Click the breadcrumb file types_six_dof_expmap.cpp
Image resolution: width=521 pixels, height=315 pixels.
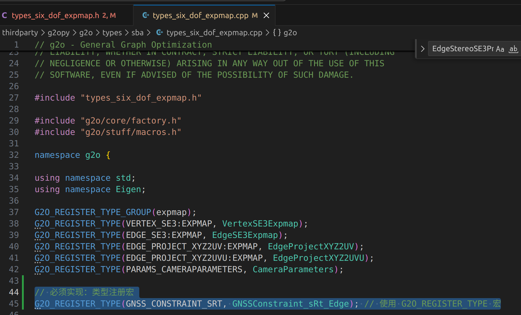pos(214,33)
